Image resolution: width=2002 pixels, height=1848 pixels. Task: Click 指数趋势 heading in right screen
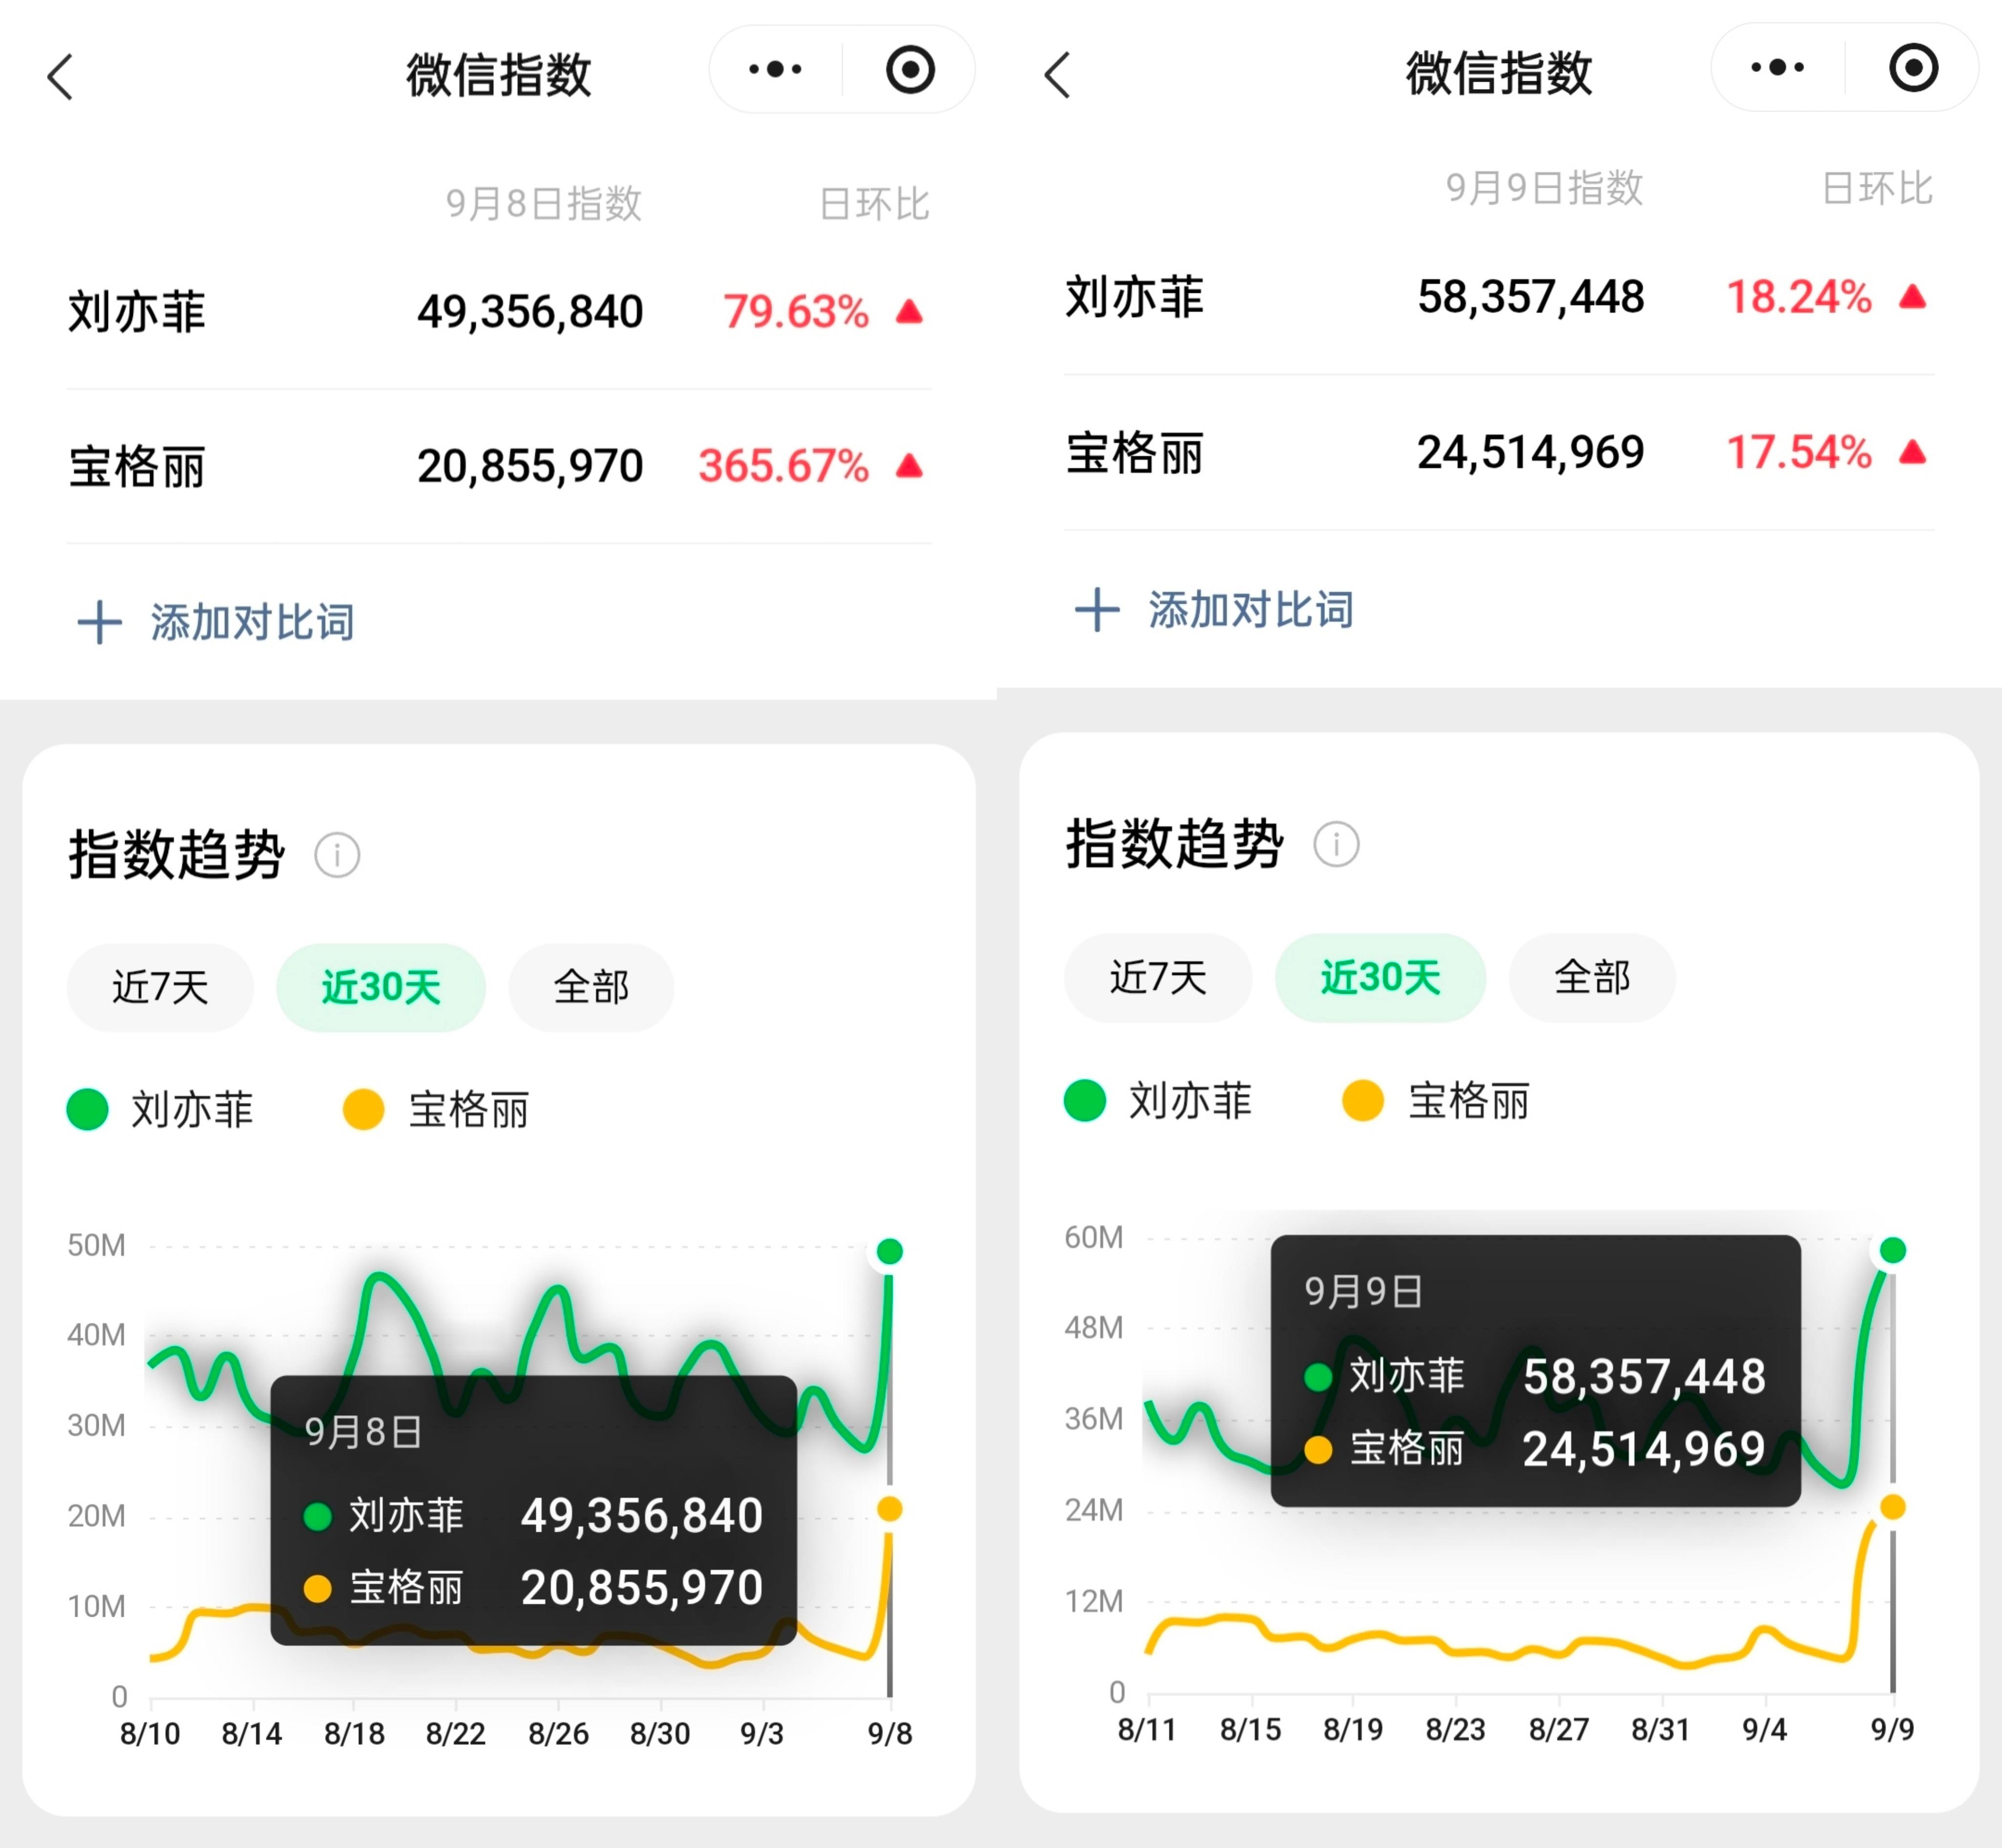click(x=1174, y=844)
